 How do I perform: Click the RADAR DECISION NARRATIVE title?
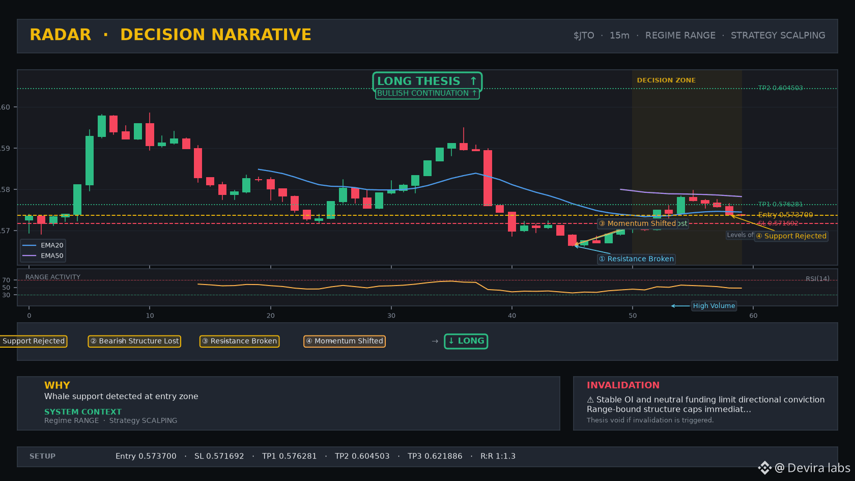(170, 35)
